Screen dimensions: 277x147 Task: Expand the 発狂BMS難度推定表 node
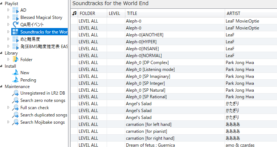tap(8, 46)
